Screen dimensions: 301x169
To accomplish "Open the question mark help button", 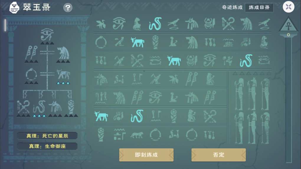I will (x=68, y=8).
